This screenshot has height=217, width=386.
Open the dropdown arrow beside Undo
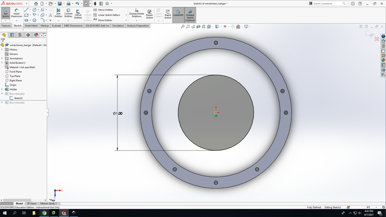82,4
